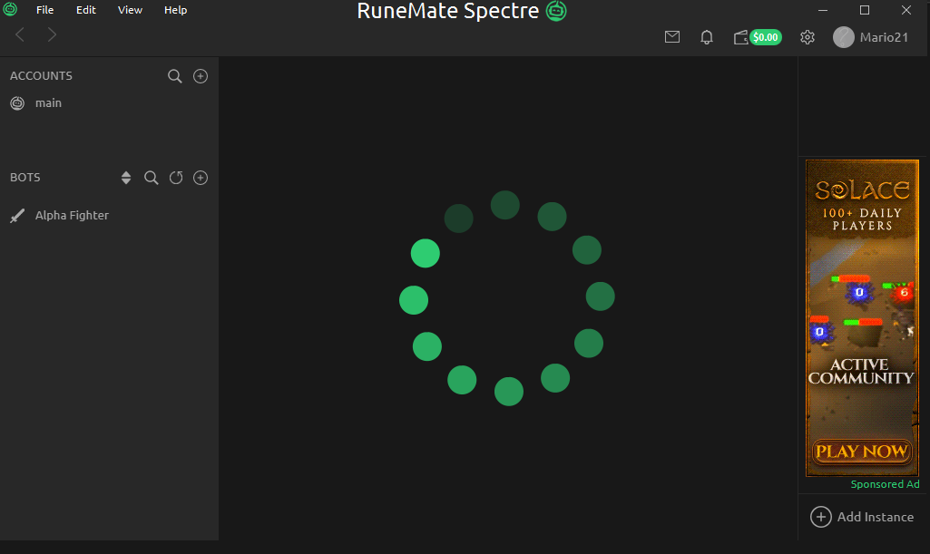Image resolution: width=930 pixels, height=554 pixels.
Task: Open the notifications bell
Action: [x=707, y=37]
